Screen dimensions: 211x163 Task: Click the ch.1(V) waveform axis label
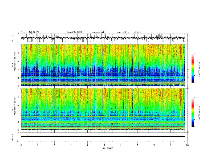tap(13, 38)
